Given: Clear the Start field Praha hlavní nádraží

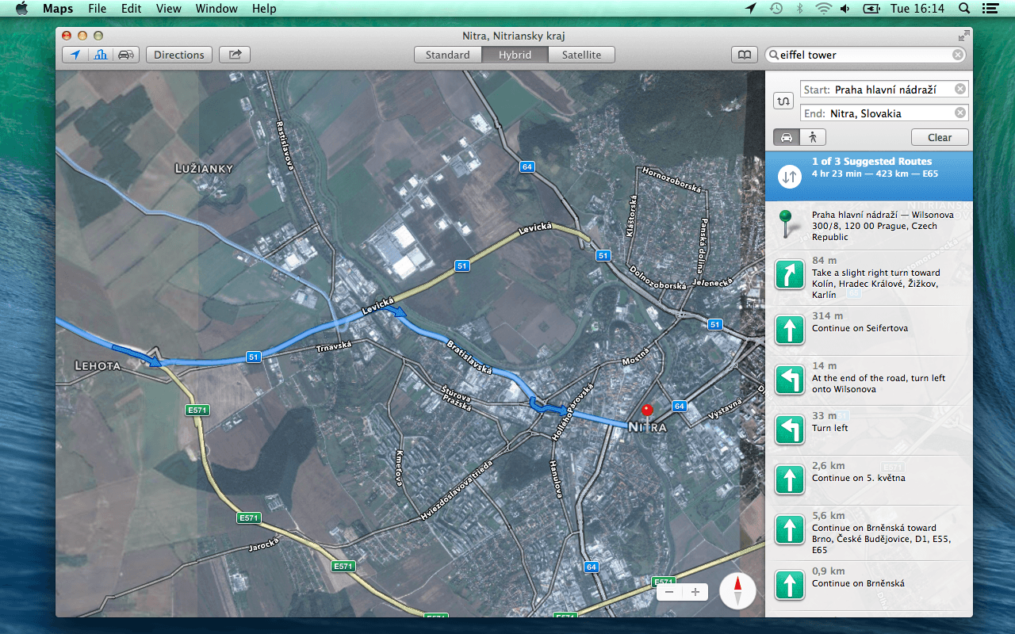Looking at the screenshot, I should tap(960, 90).
